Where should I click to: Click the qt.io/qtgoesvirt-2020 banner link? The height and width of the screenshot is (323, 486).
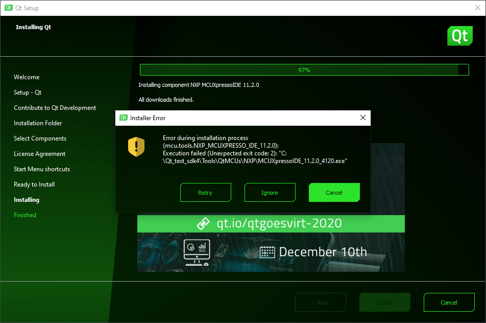[279, 223]
